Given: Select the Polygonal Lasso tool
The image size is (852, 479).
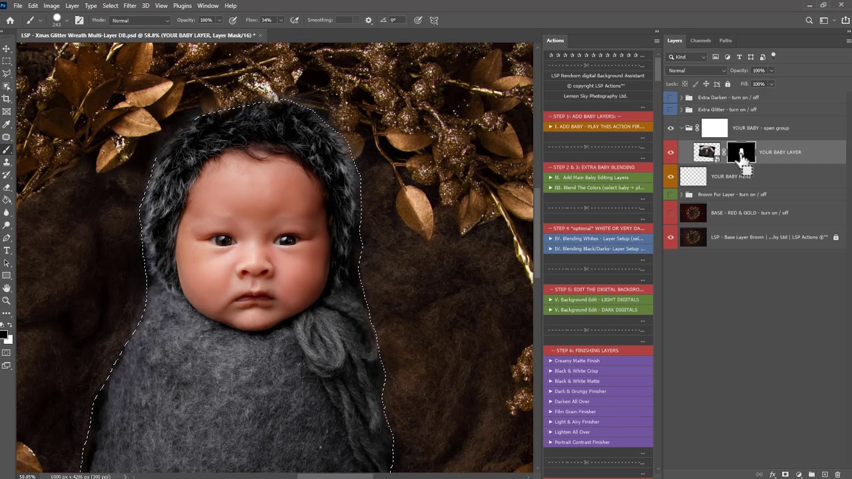Looking at the screenshot, I should (x=7, y=74).
